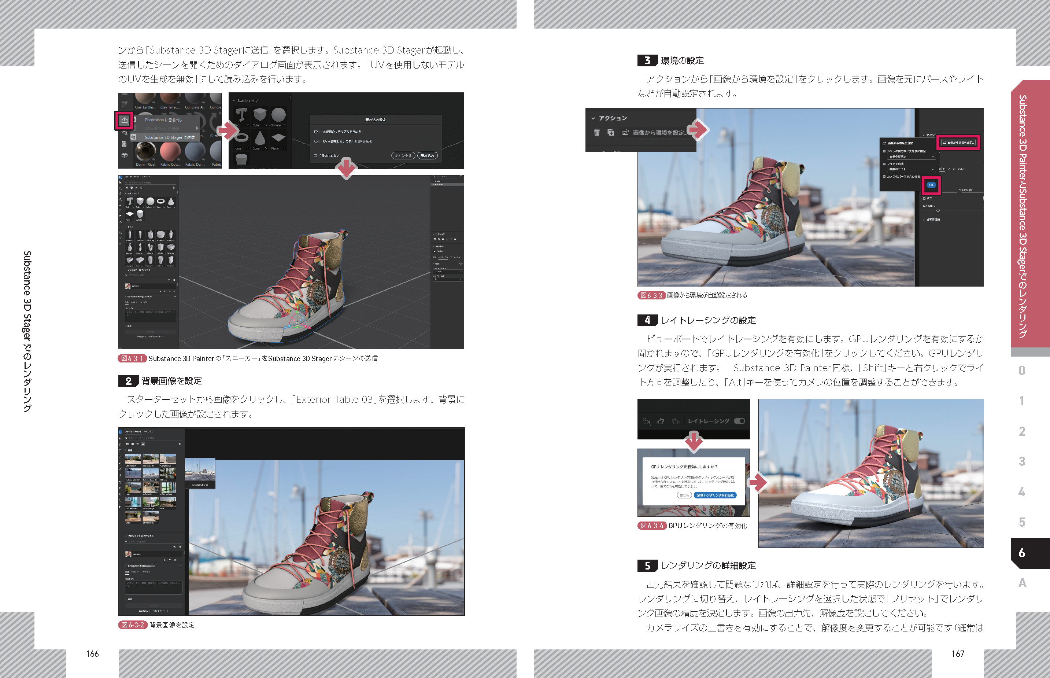The width and height of the screenshot is (1050, 678).
Task: Click the Sphere shape icon
Action: pos(278,115)
